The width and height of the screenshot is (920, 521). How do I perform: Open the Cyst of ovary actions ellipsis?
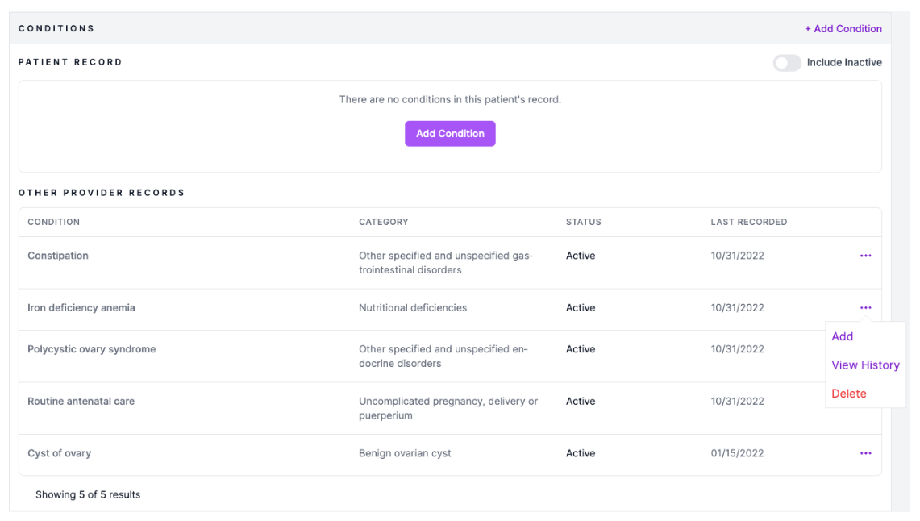click(x=865, y=453)
